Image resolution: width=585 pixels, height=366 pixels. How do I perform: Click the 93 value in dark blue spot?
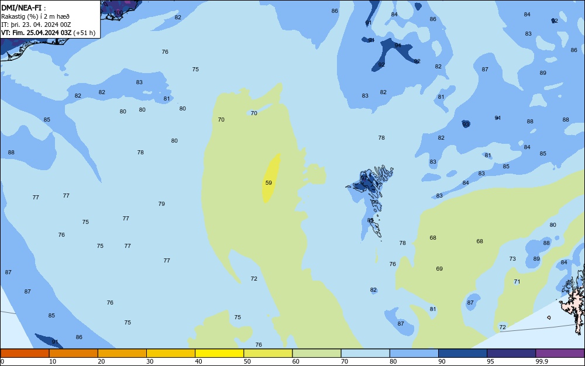[466, 124]
